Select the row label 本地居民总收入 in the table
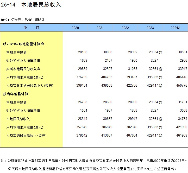The image size is (188, 173). (x=18, y=119)
